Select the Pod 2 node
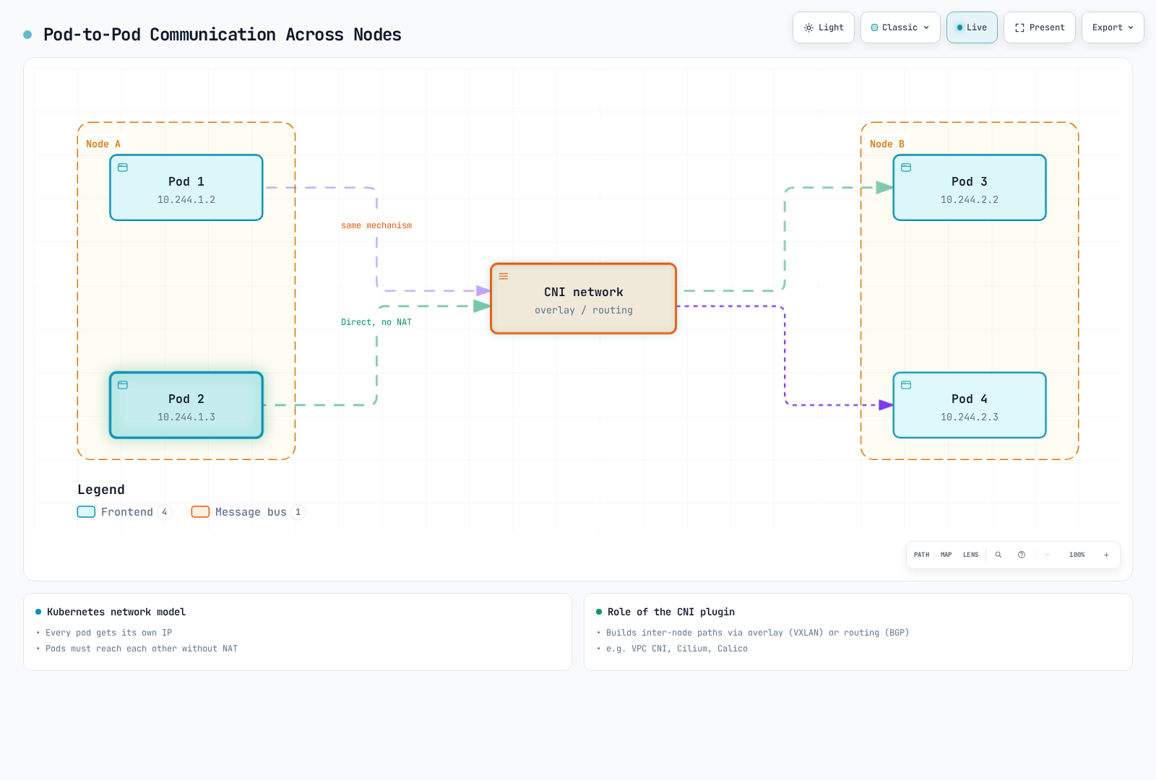 [x=186, y=405]
